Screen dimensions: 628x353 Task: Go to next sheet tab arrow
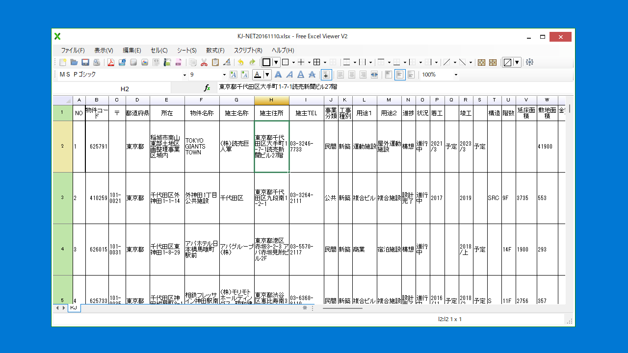click(x=64, y=308)
